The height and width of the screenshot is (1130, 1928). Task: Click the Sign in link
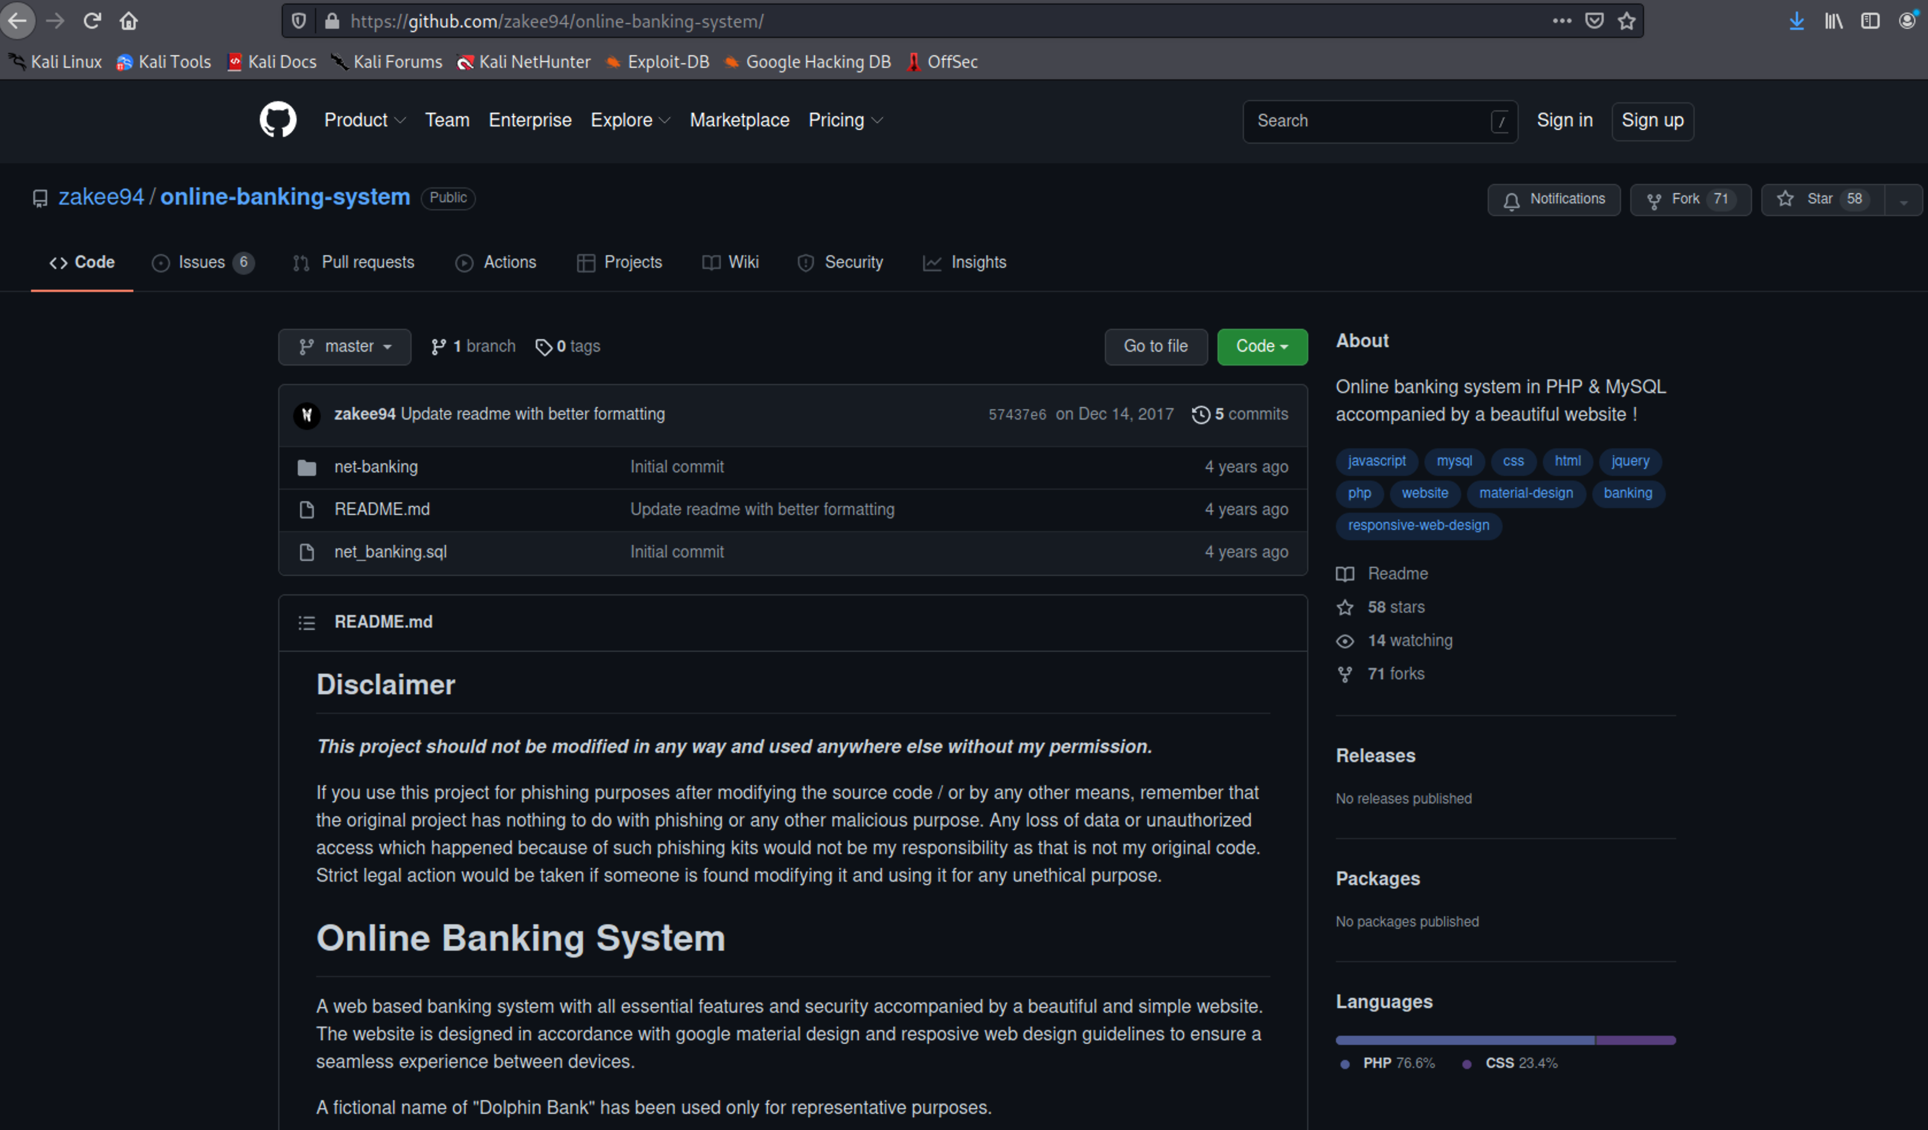pos(1564,120)
